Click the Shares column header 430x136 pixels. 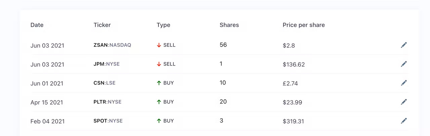[229, 25]
